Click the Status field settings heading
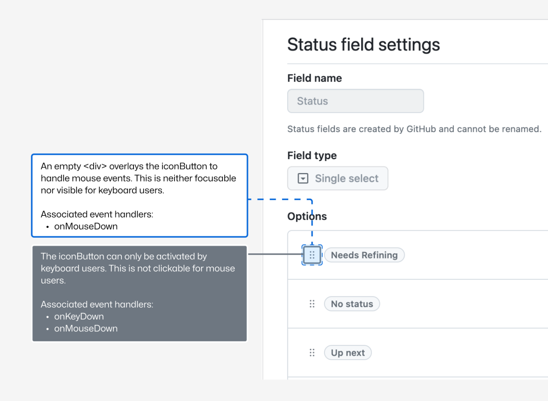Screen dimensions: 548x401 pos(363,45)
